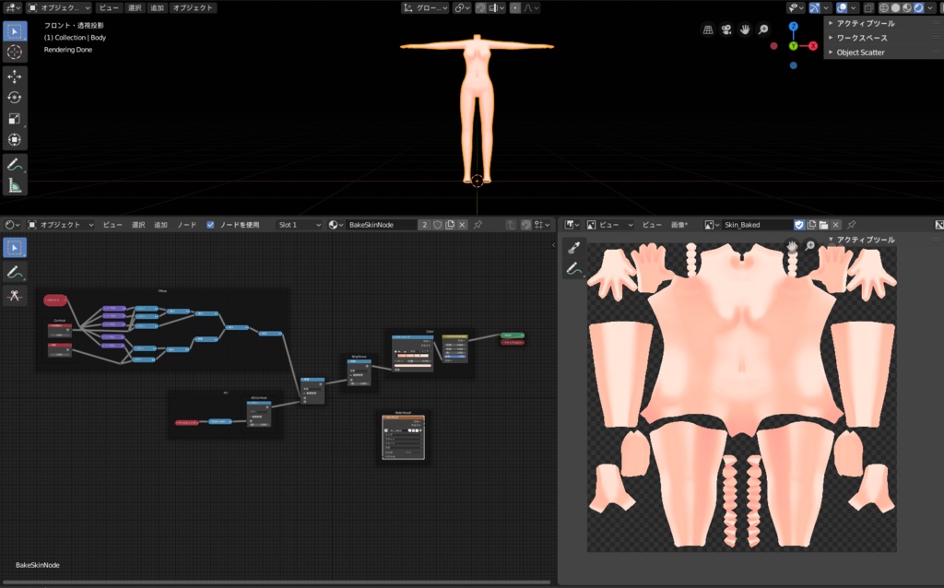Enable the ノードを使用 checkbox in the shader editor

tap(208, 225)
